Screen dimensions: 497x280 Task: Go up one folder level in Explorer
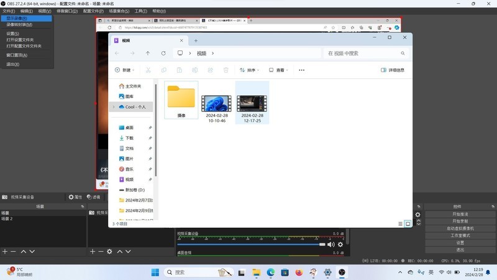pos(148,54)
